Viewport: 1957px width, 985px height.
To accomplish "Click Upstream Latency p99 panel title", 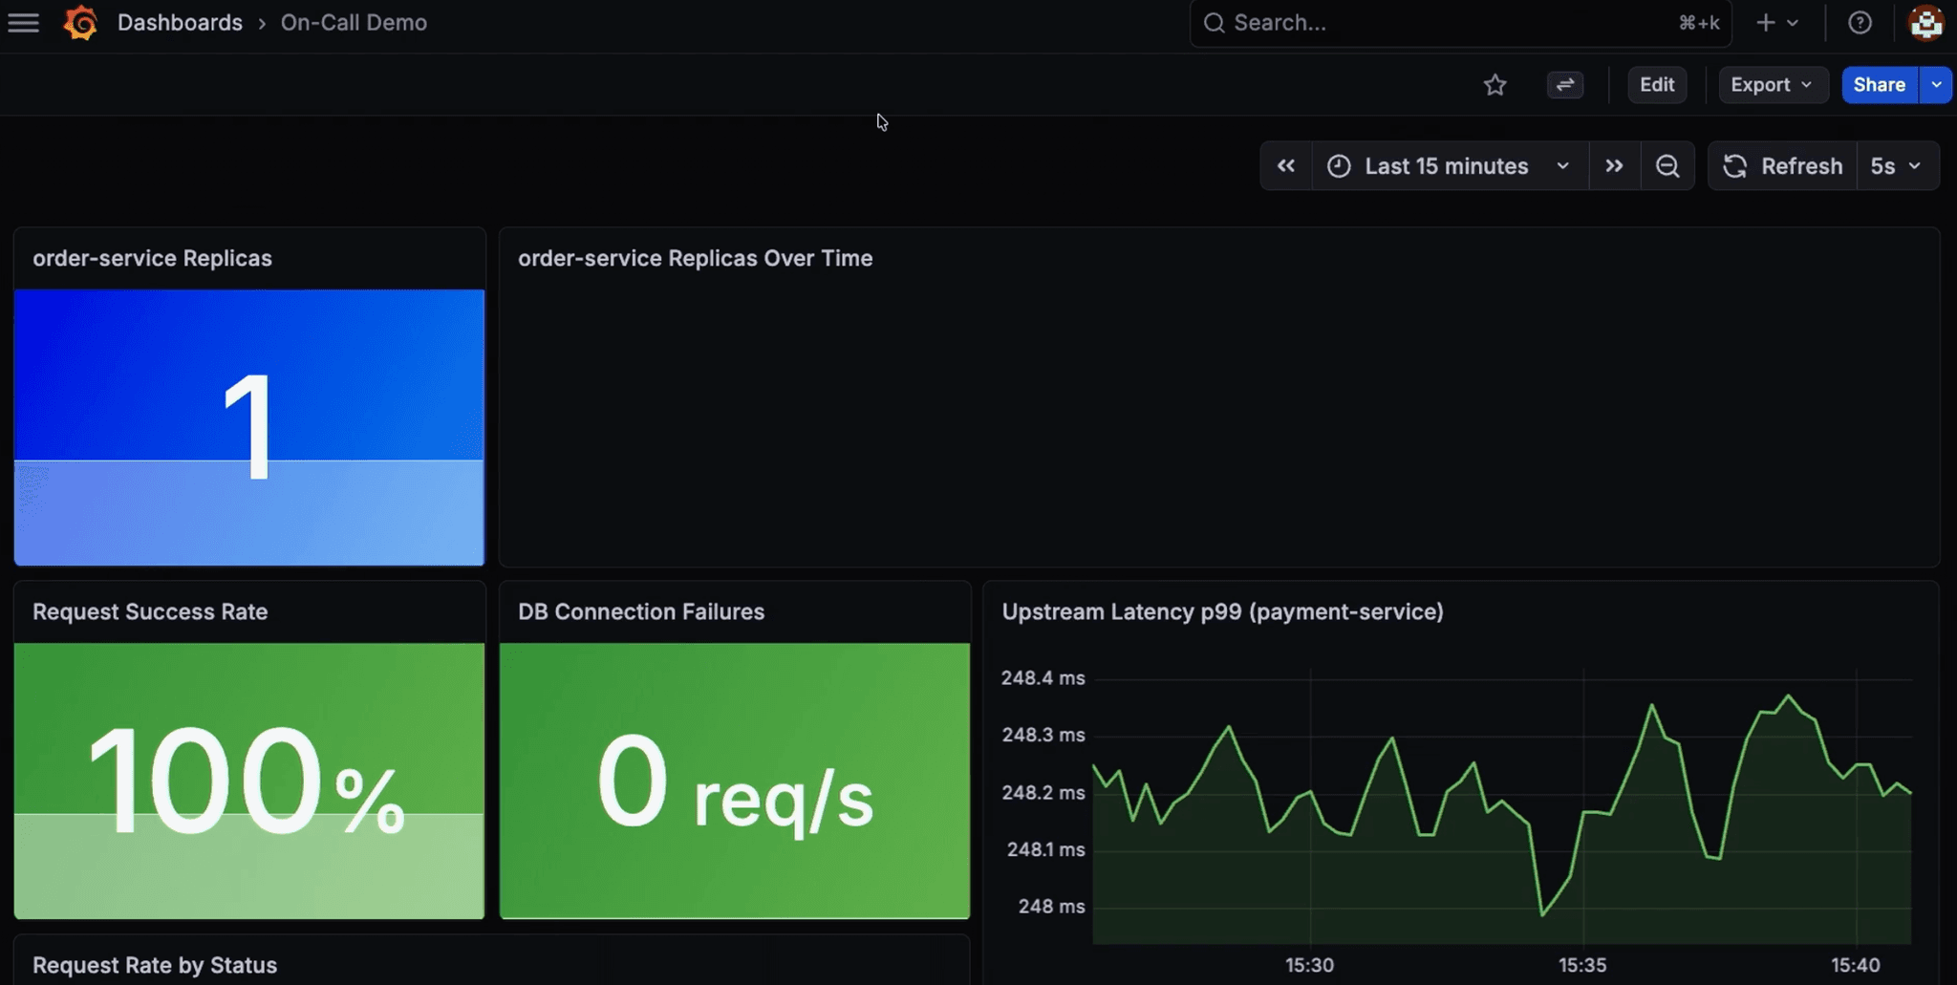I will pos(1222,611).
